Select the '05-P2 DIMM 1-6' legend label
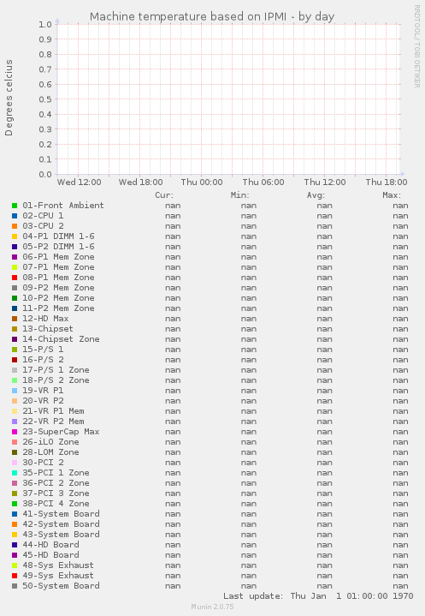The height and width of the screenshot is (616, 425). [58, 247]
